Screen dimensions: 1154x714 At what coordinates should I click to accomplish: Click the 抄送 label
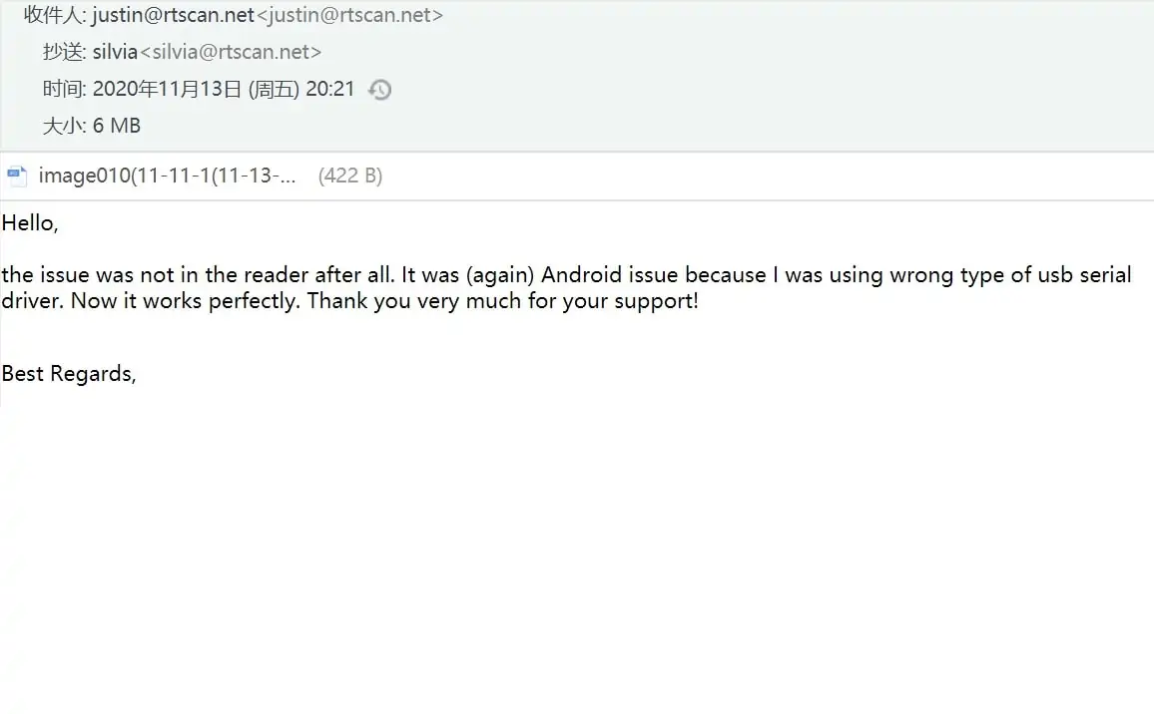[x=64, y=52]
